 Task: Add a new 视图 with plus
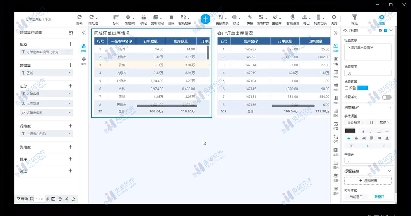71,44
